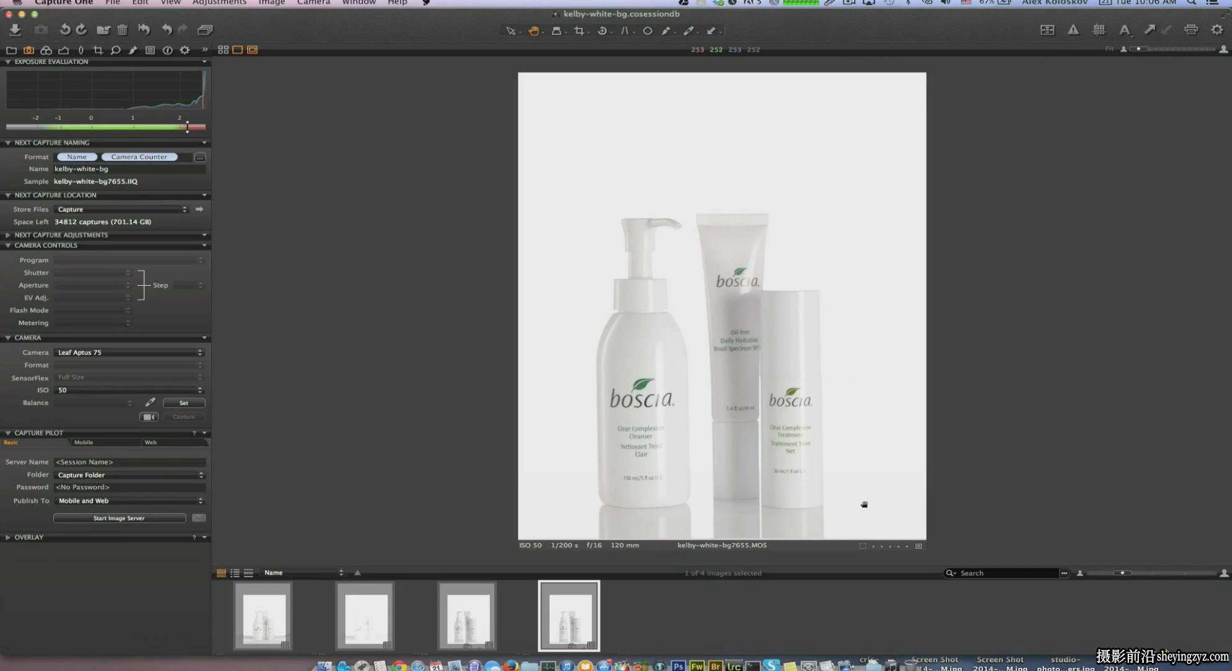Image resolution: width=1232 pixels, height=671 pixels.
Task: Rotate the image clockwise
Action: coord(81,30)
